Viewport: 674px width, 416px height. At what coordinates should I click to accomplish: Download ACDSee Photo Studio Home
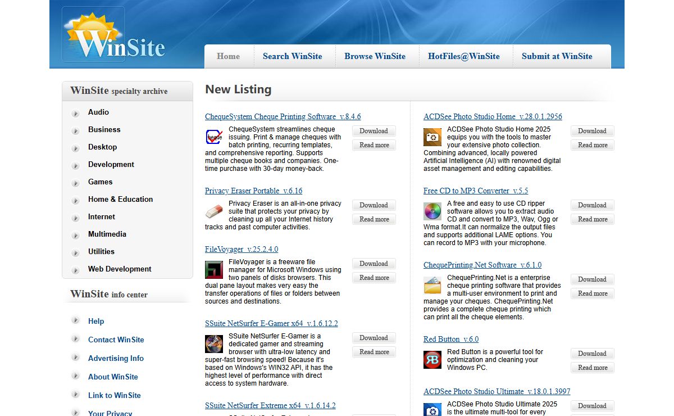(x=593, y=131)
